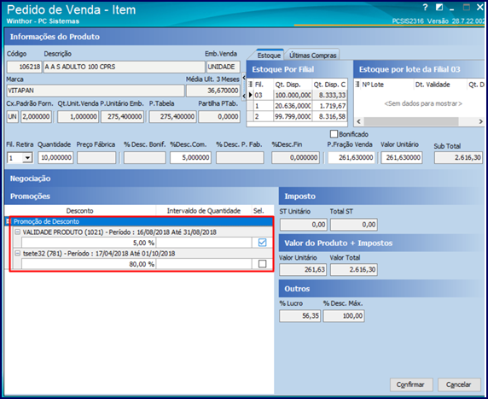488x399 pixels.
Task: Select the Estoque tab
Action: pos(269,56)
